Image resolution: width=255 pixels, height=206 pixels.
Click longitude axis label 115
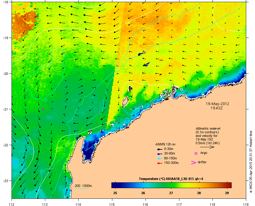click(112, 204)
